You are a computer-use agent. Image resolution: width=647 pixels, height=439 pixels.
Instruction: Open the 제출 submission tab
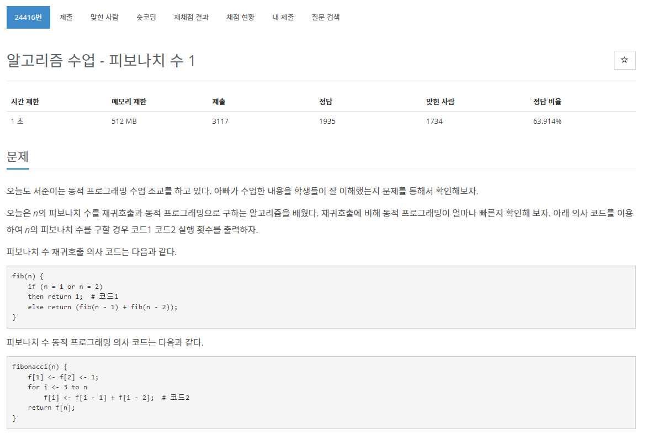point(66,17)
